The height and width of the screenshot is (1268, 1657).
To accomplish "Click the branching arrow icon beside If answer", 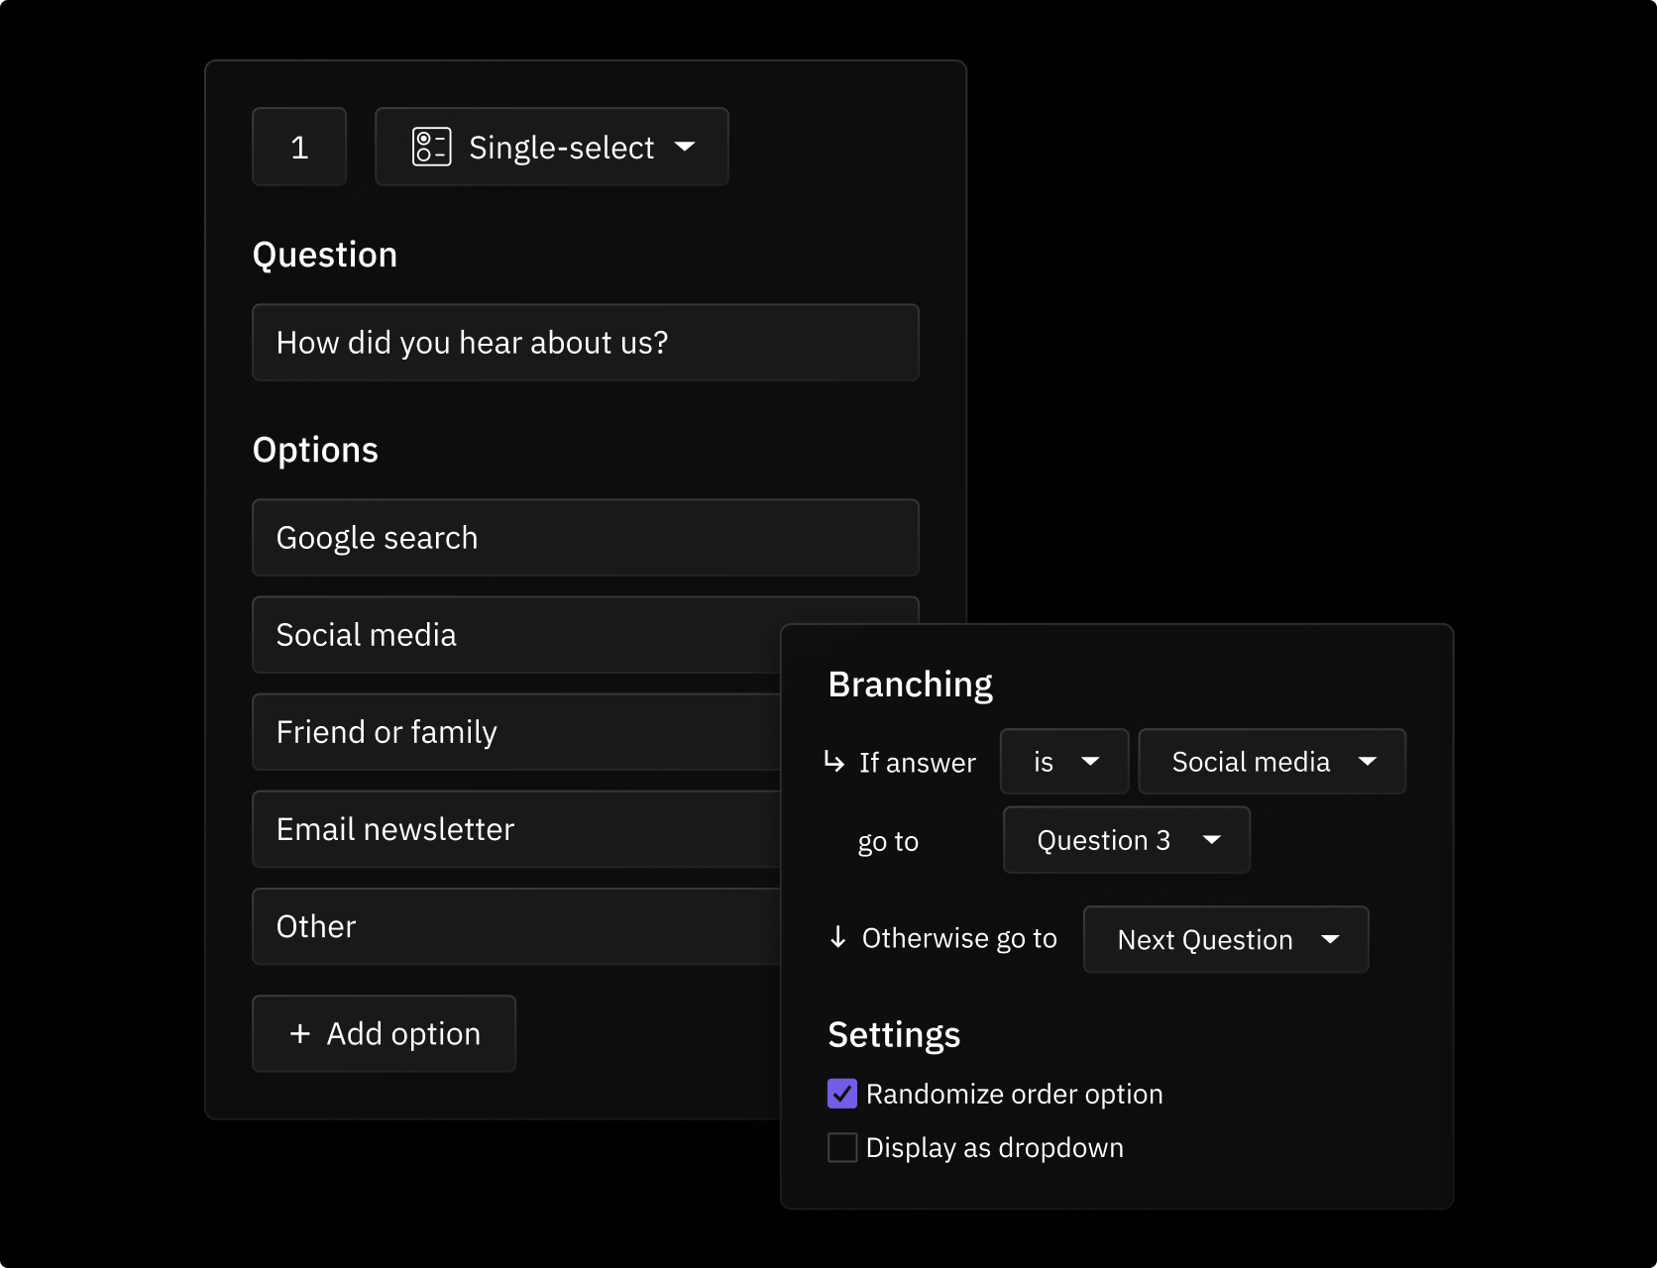I will (x=834, y=761).
